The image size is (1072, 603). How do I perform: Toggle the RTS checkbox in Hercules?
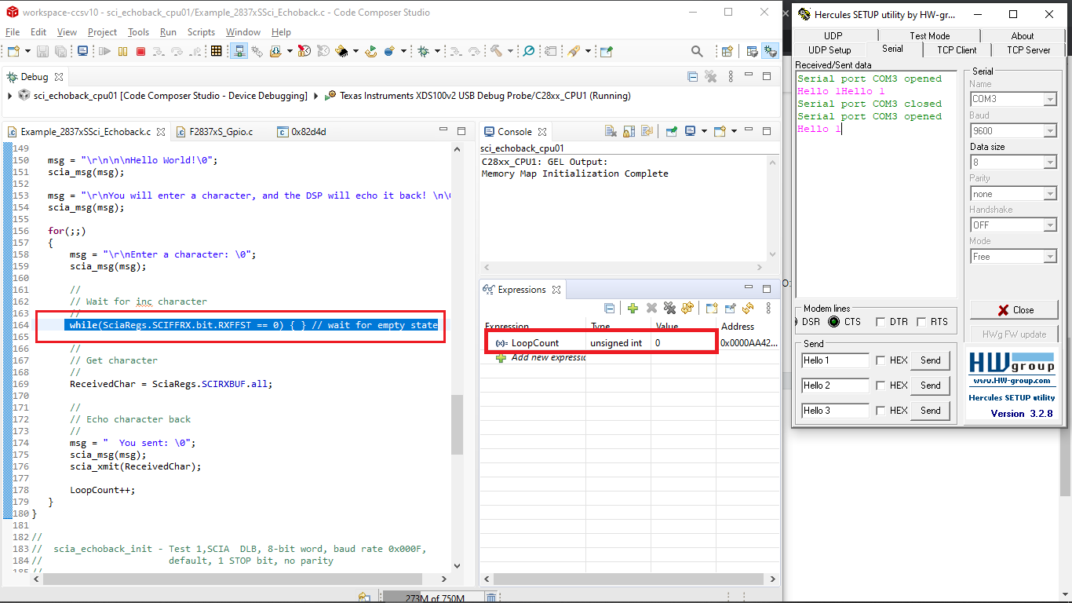tap(921, 322)
